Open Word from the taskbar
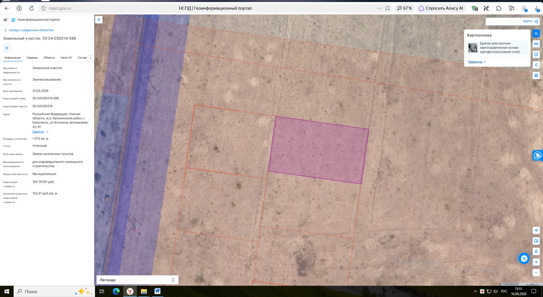The image size is (543, 297). [x=157, y=291]
